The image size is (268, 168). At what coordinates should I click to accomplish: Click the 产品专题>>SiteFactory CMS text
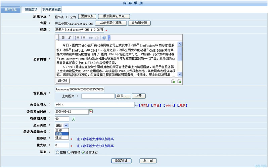[x=74, y=24]
